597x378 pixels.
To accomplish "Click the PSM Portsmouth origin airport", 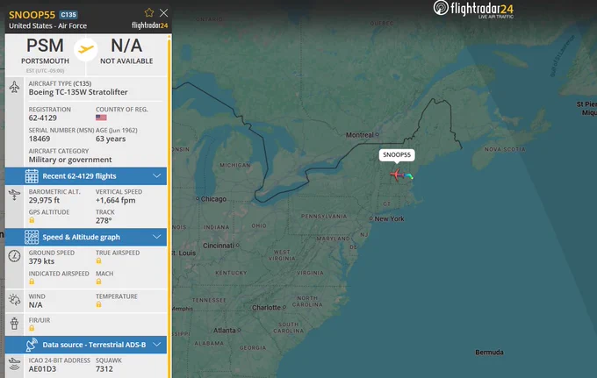I will 45,52.
